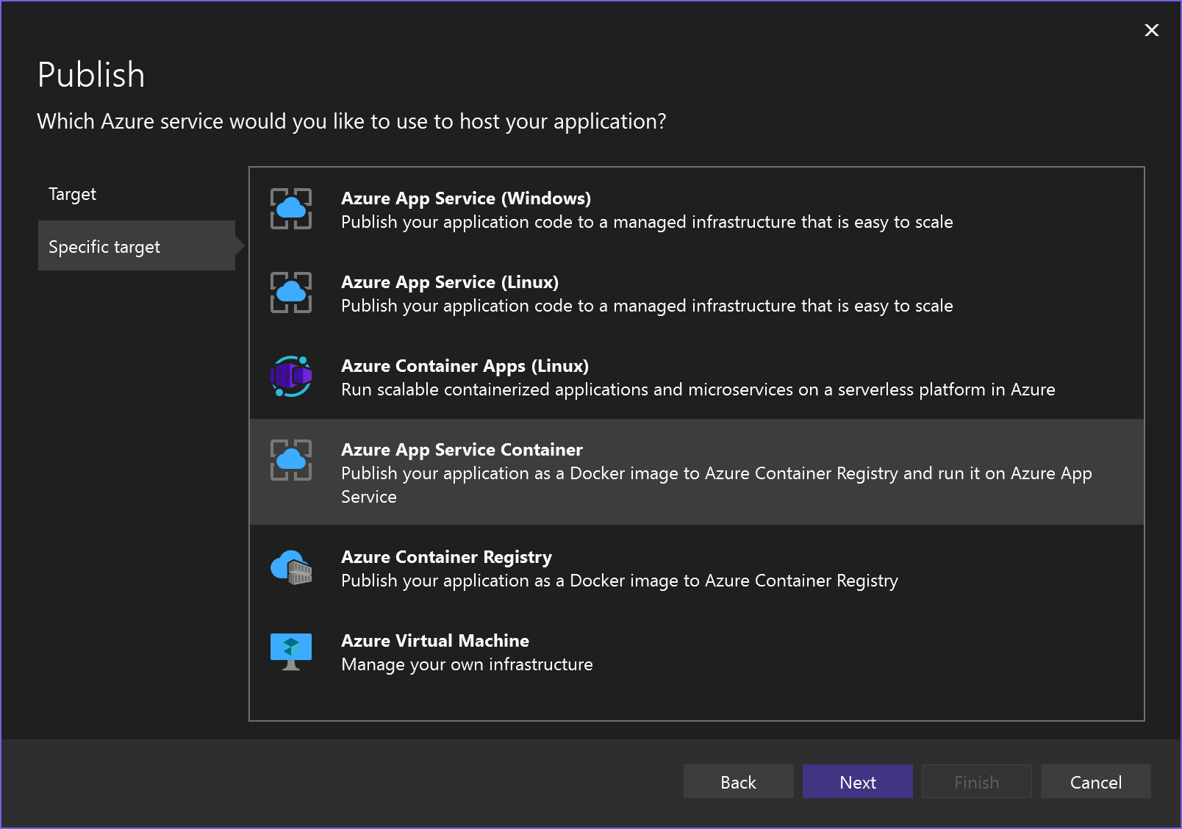Image resolution: width=1182 pixels, height=829 pixels.
Task: Choose Azure App Service Container option
Action: pos(462,450)
